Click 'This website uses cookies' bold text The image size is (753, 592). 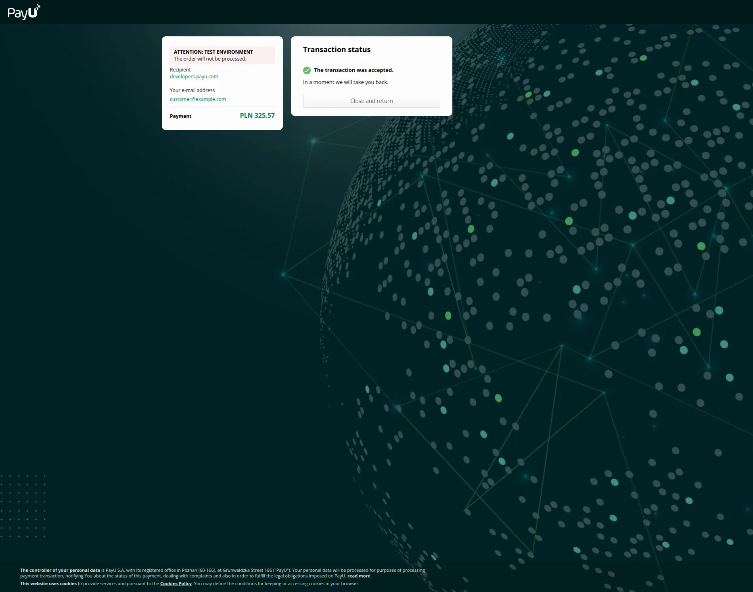click(48, 584)
